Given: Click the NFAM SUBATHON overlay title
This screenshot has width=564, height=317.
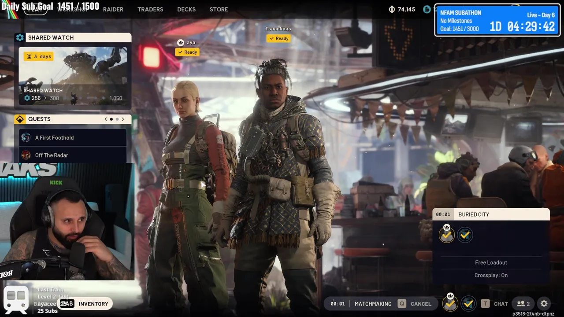Looking at the screenshot, I should pyautogui.click(x=460, y=13).
